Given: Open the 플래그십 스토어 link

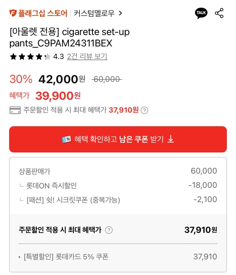Looking at the screenshot, I should pyautogui.click(x=43, y=13).
